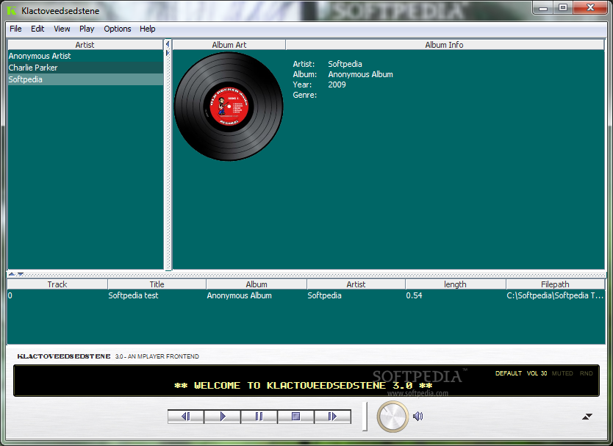Sort tracks by the Track column header
This screenshot has height=446, width=613.
(57, 284)
